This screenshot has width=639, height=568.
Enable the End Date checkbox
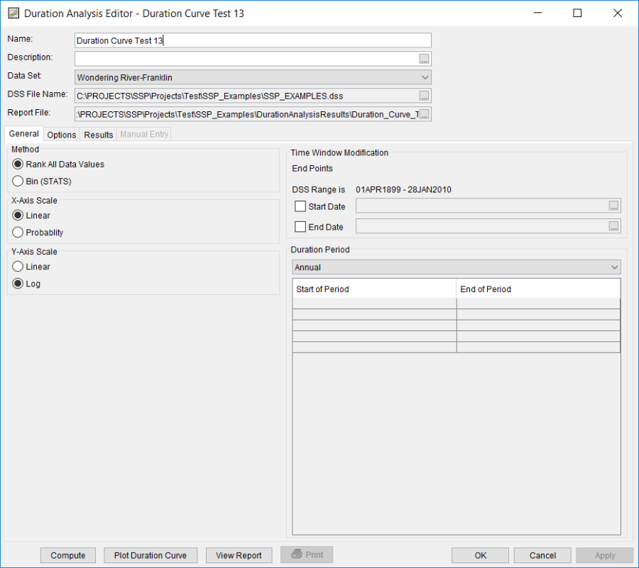300,227
